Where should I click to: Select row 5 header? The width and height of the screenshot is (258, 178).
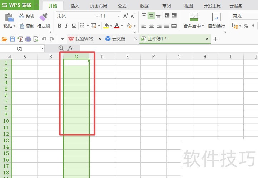(6, 89)
